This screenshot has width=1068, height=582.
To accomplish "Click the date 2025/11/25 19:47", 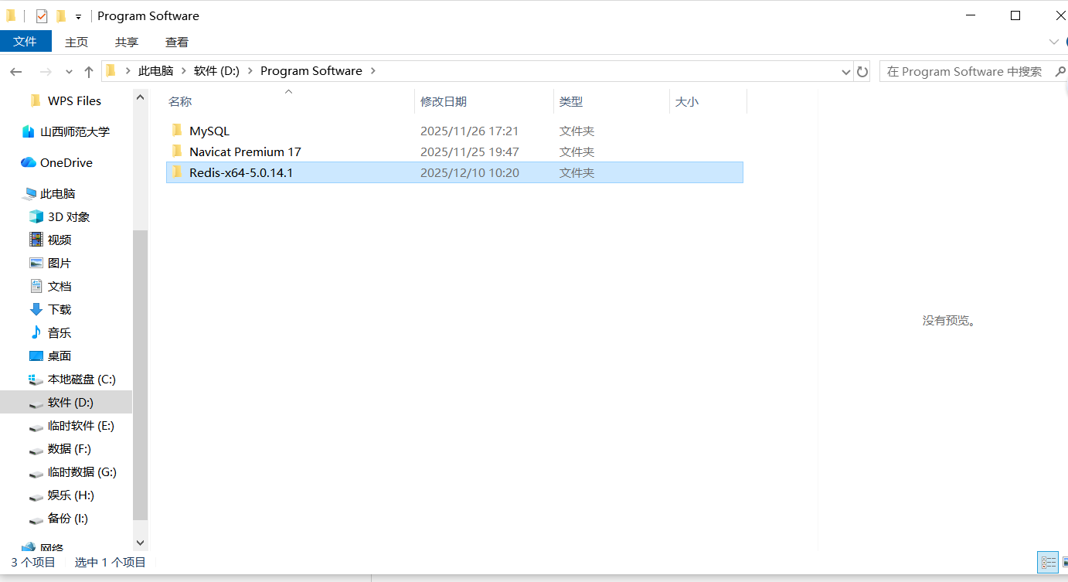I will [469, 151].
